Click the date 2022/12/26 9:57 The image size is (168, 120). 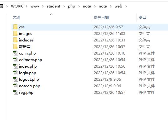(108, 27)
